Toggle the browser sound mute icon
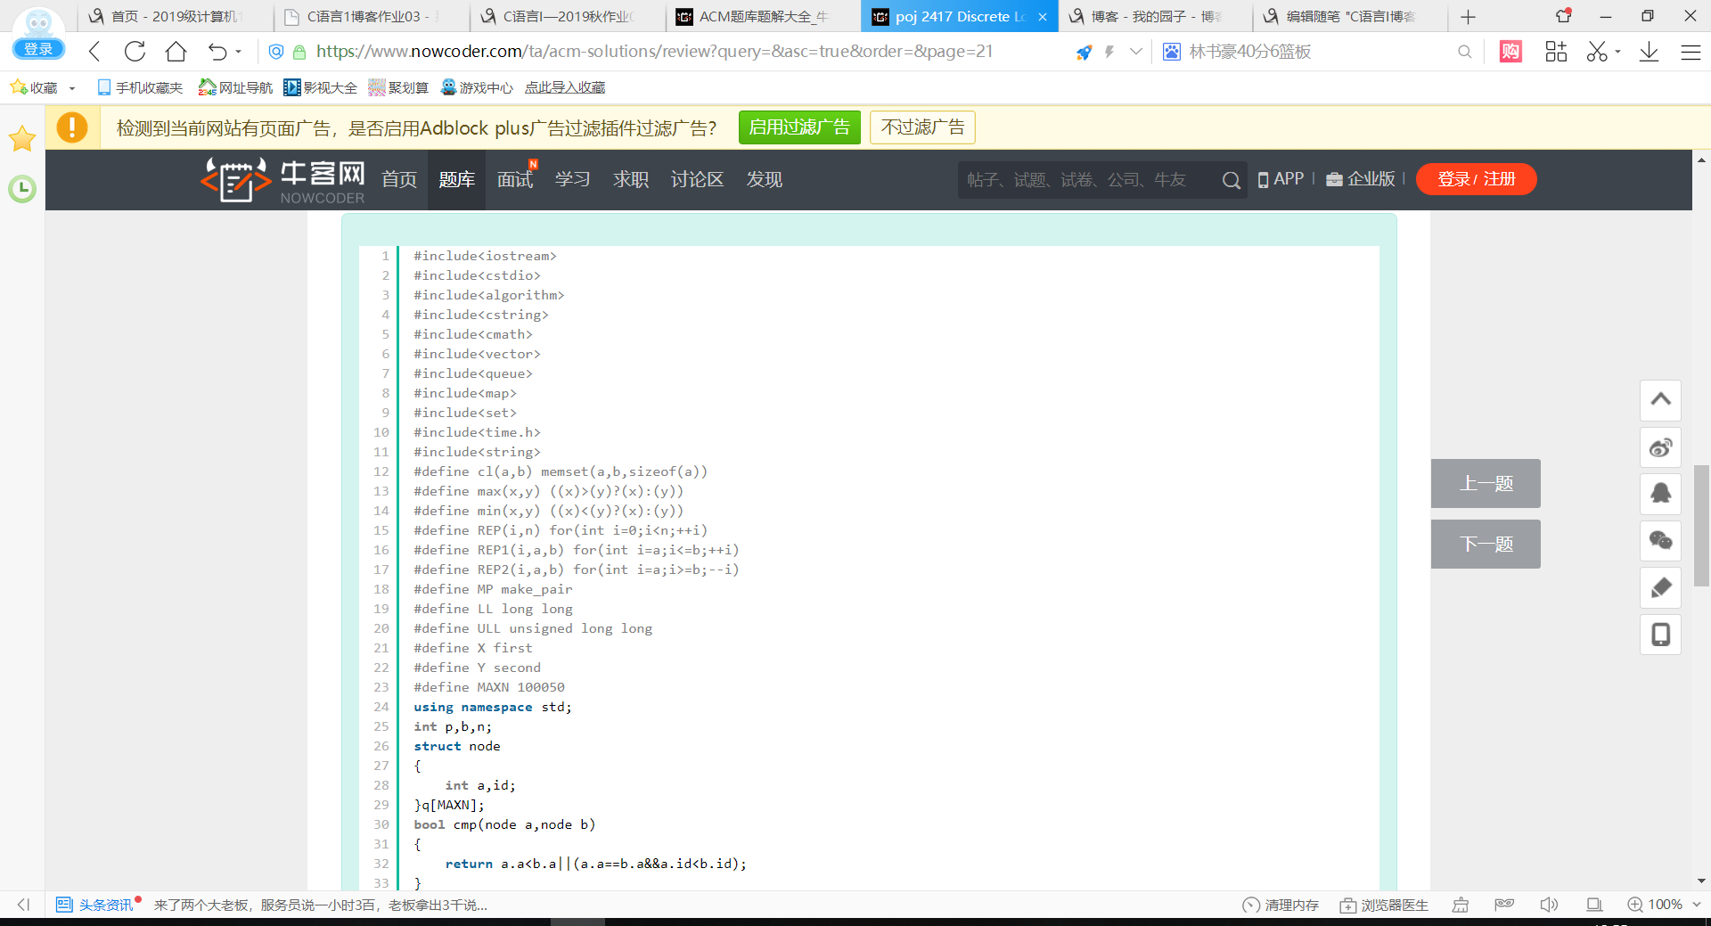The width and height of the screenshot is (1711, 926). [1549, 905]
